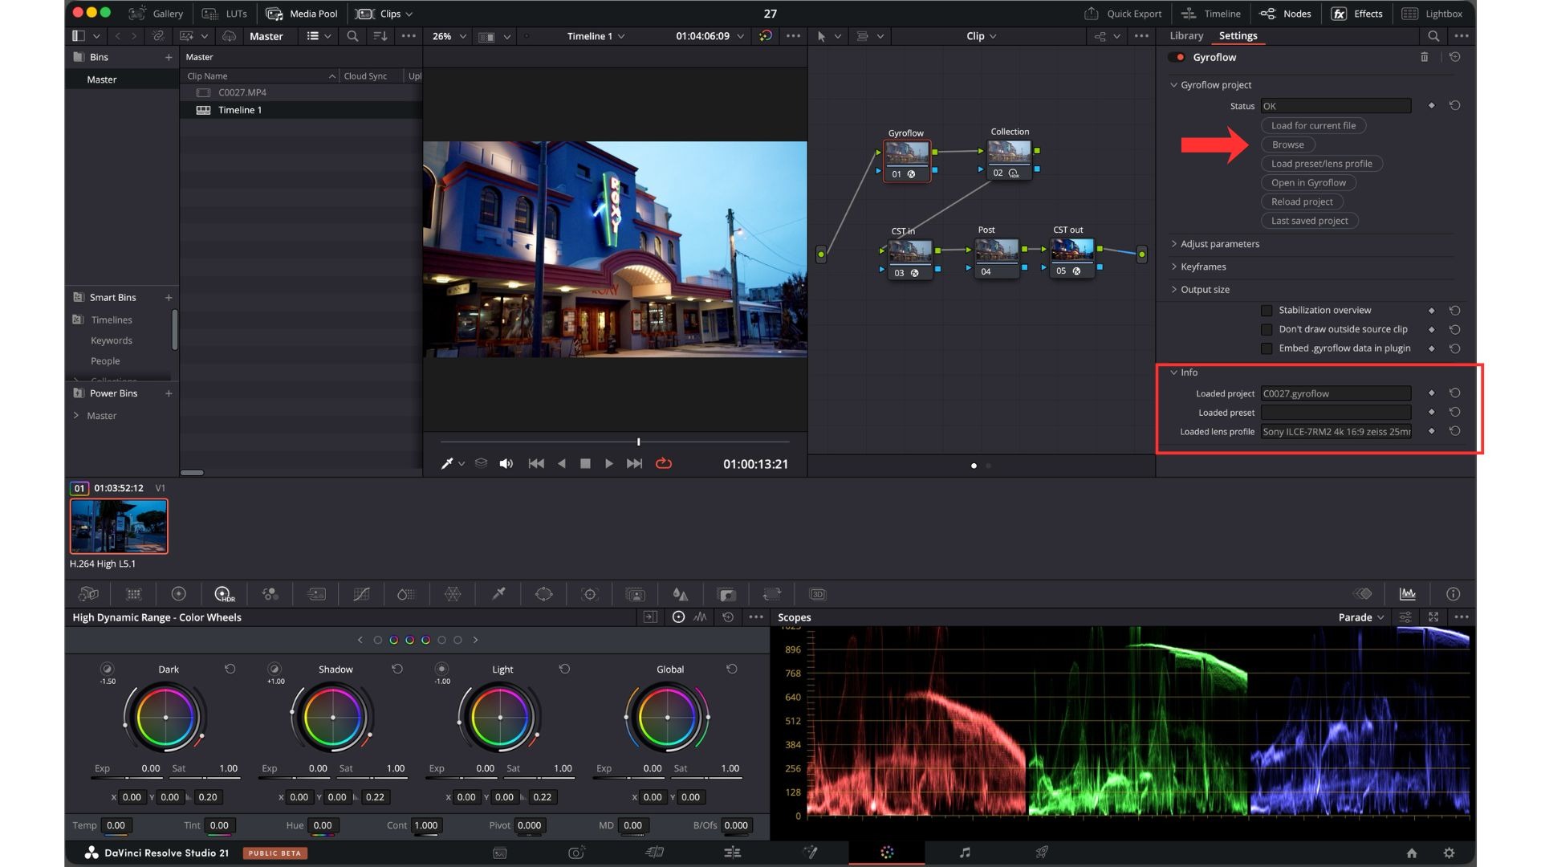Open the Gallery panel

tap(156, 14)
